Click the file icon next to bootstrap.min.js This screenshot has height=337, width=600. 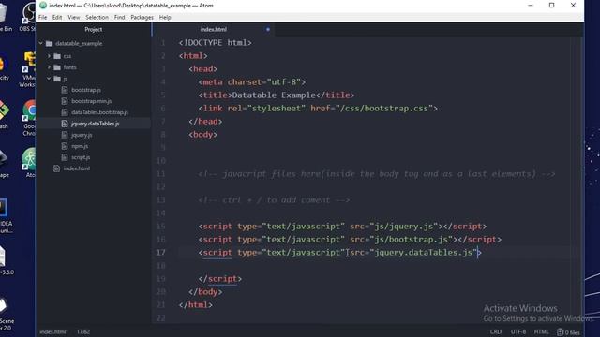pos(65,101)
